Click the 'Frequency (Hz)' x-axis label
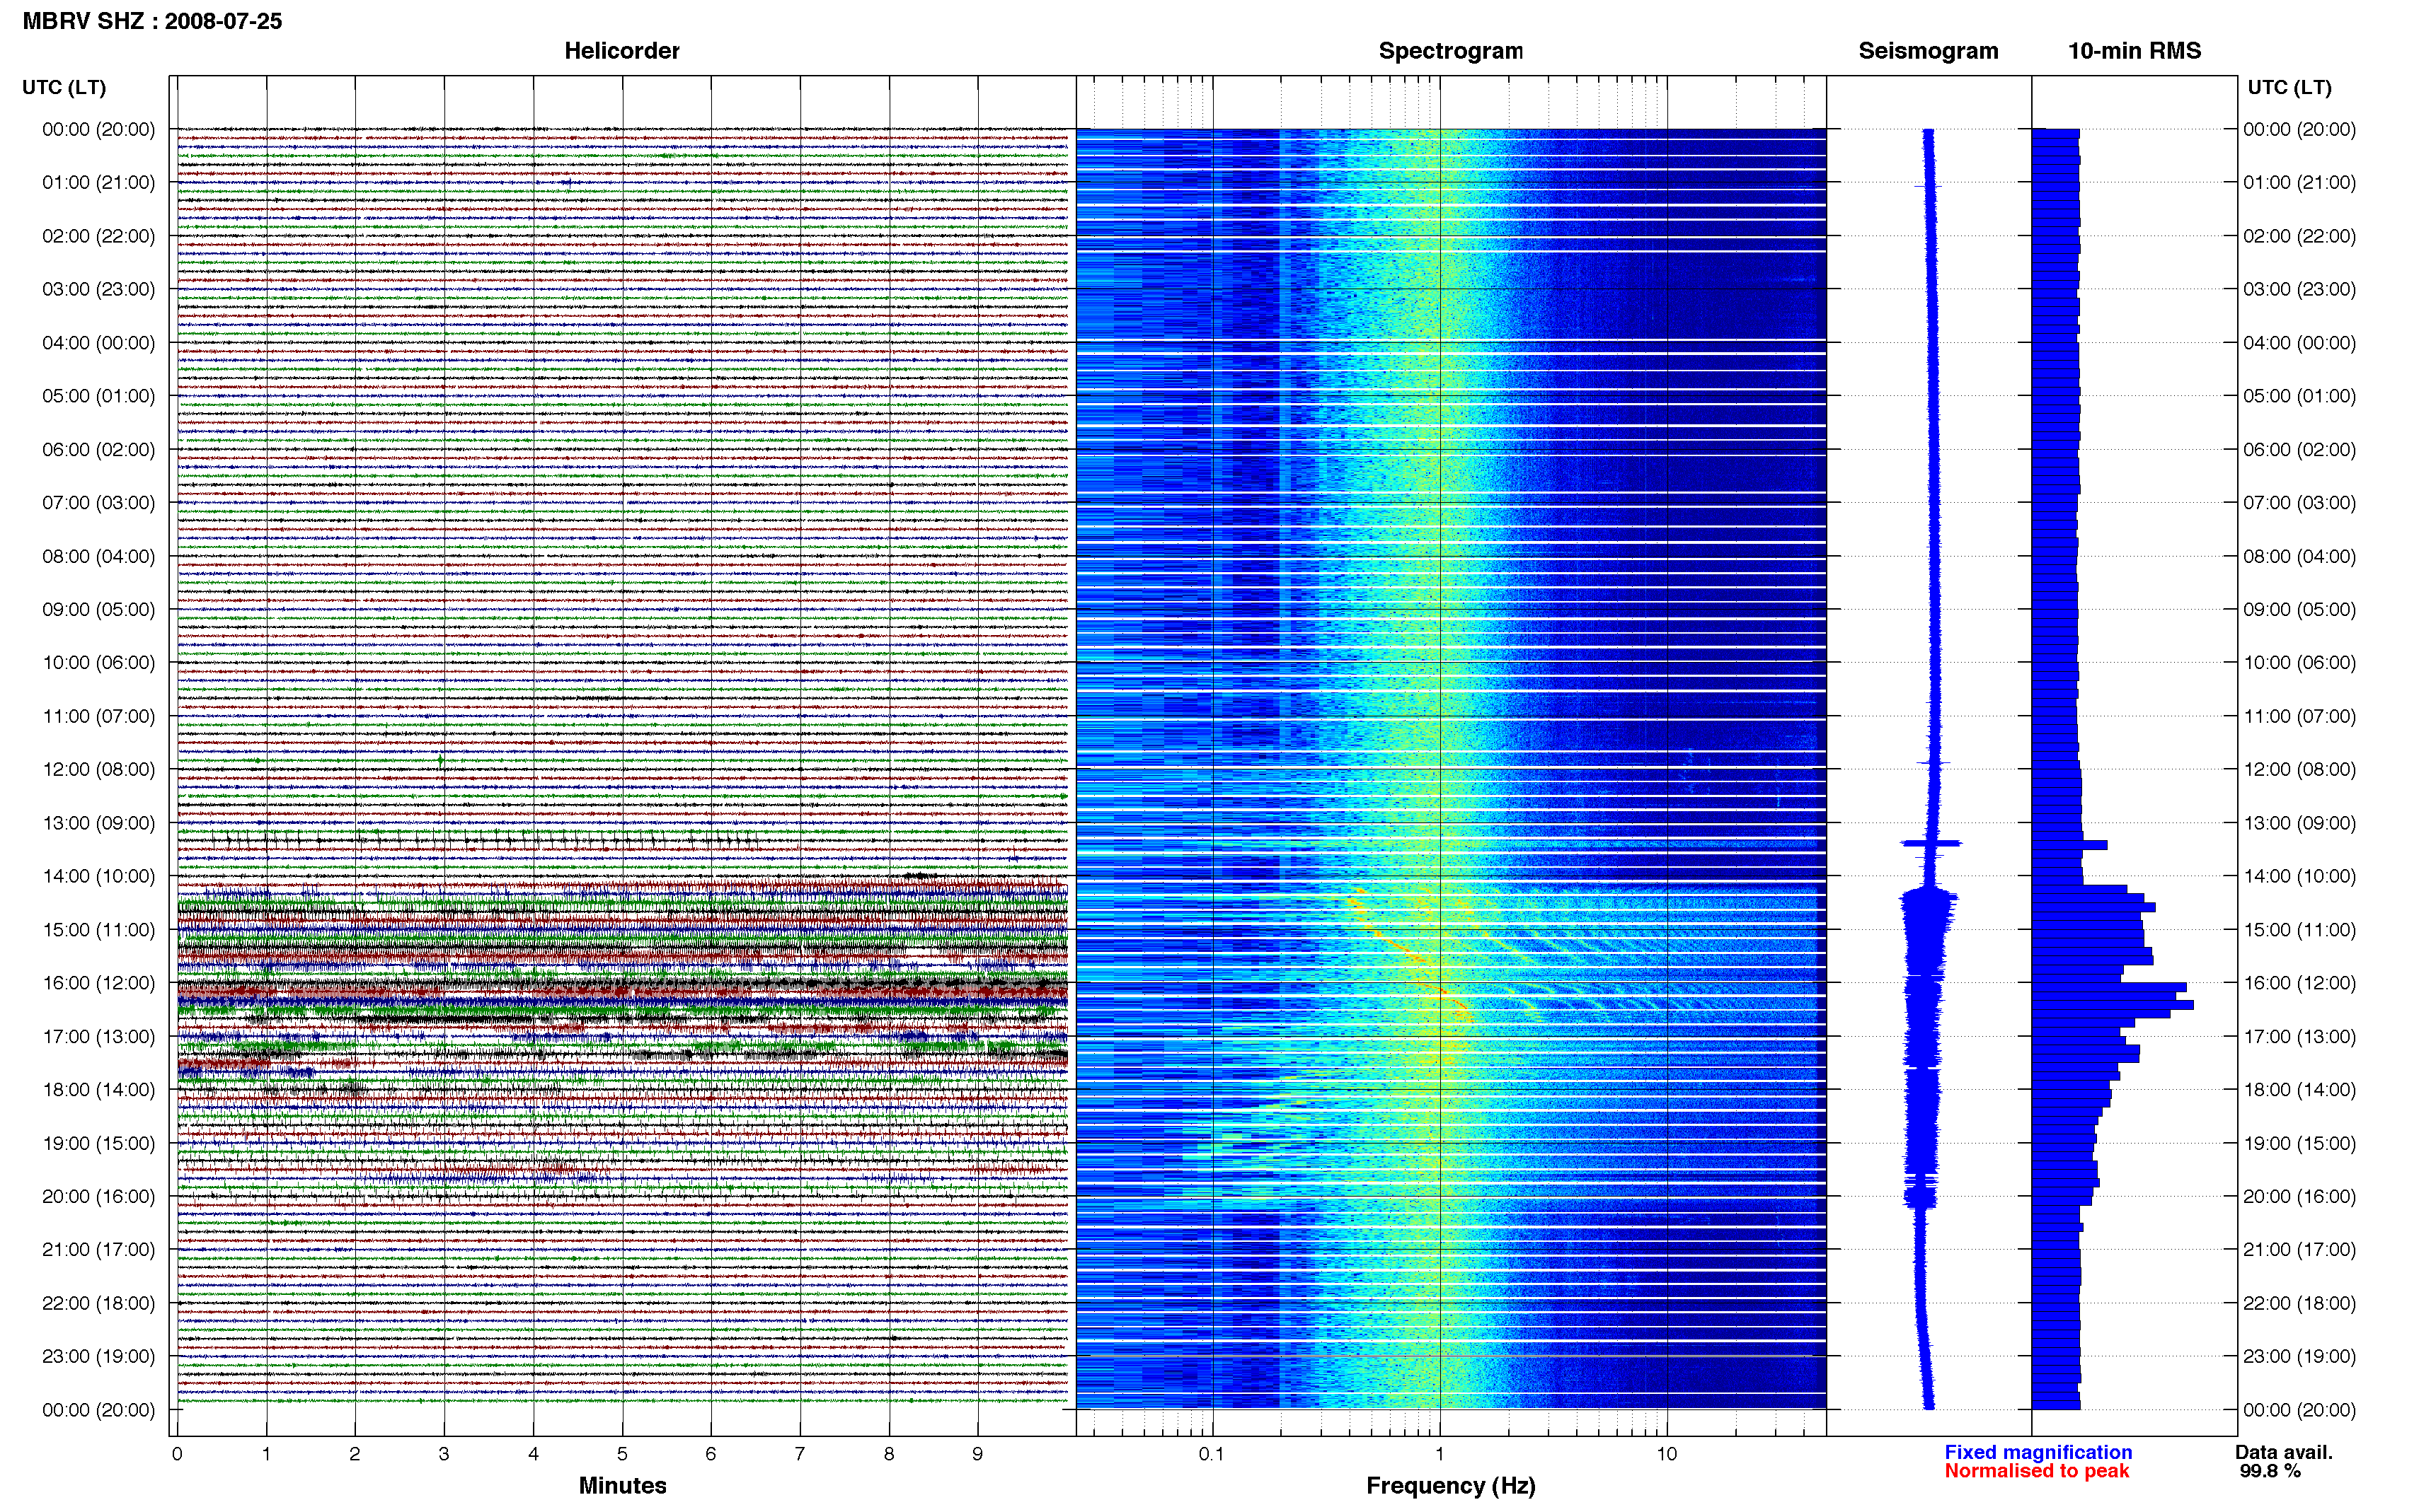 (x=1451, y=1486)
